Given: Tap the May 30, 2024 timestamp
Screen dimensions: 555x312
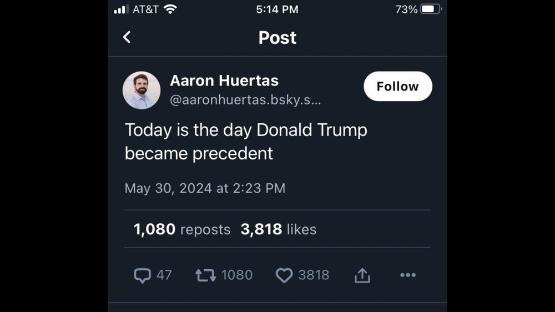Looking at the screenshot, I should [x=205, y=188].
